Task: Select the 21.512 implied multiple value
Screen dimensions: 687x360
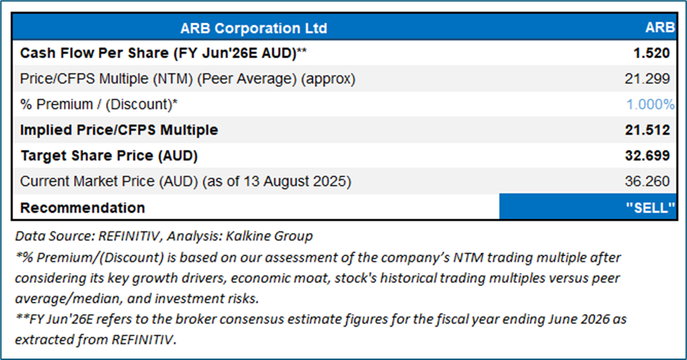Action: click(650, 131)
